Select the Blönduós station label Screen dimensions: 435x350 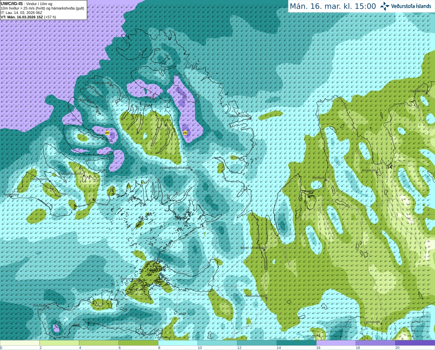319,178
